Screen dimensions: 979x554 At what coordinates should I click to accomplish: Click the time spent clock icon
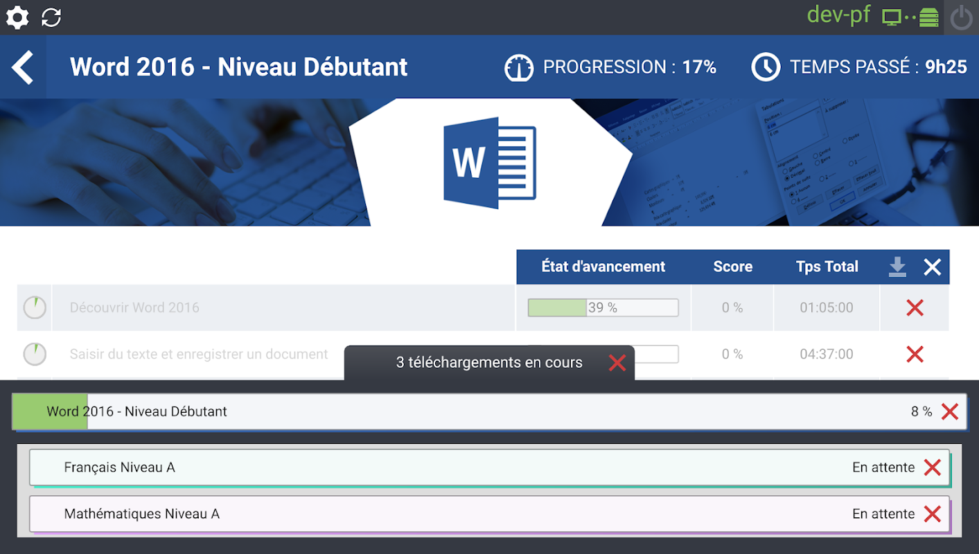coord(766,67)
